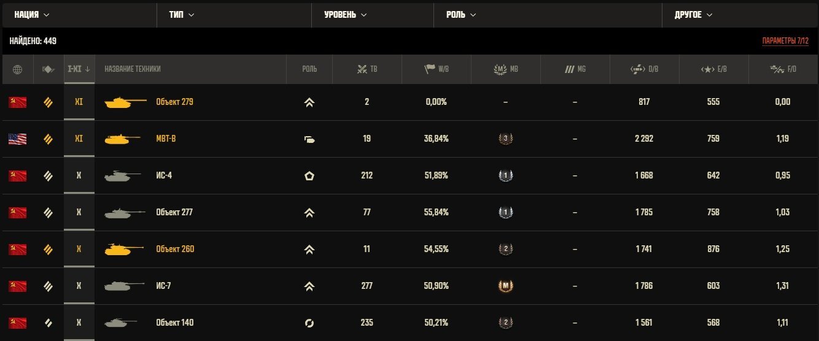Click the MBT-B tank thumbnail
The image size is (819, 341).
coord(125,139)
